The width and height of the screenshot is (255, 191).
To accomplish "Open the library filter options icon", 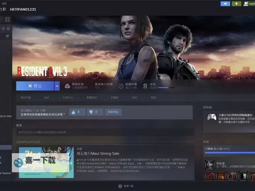I will [7, 36].
